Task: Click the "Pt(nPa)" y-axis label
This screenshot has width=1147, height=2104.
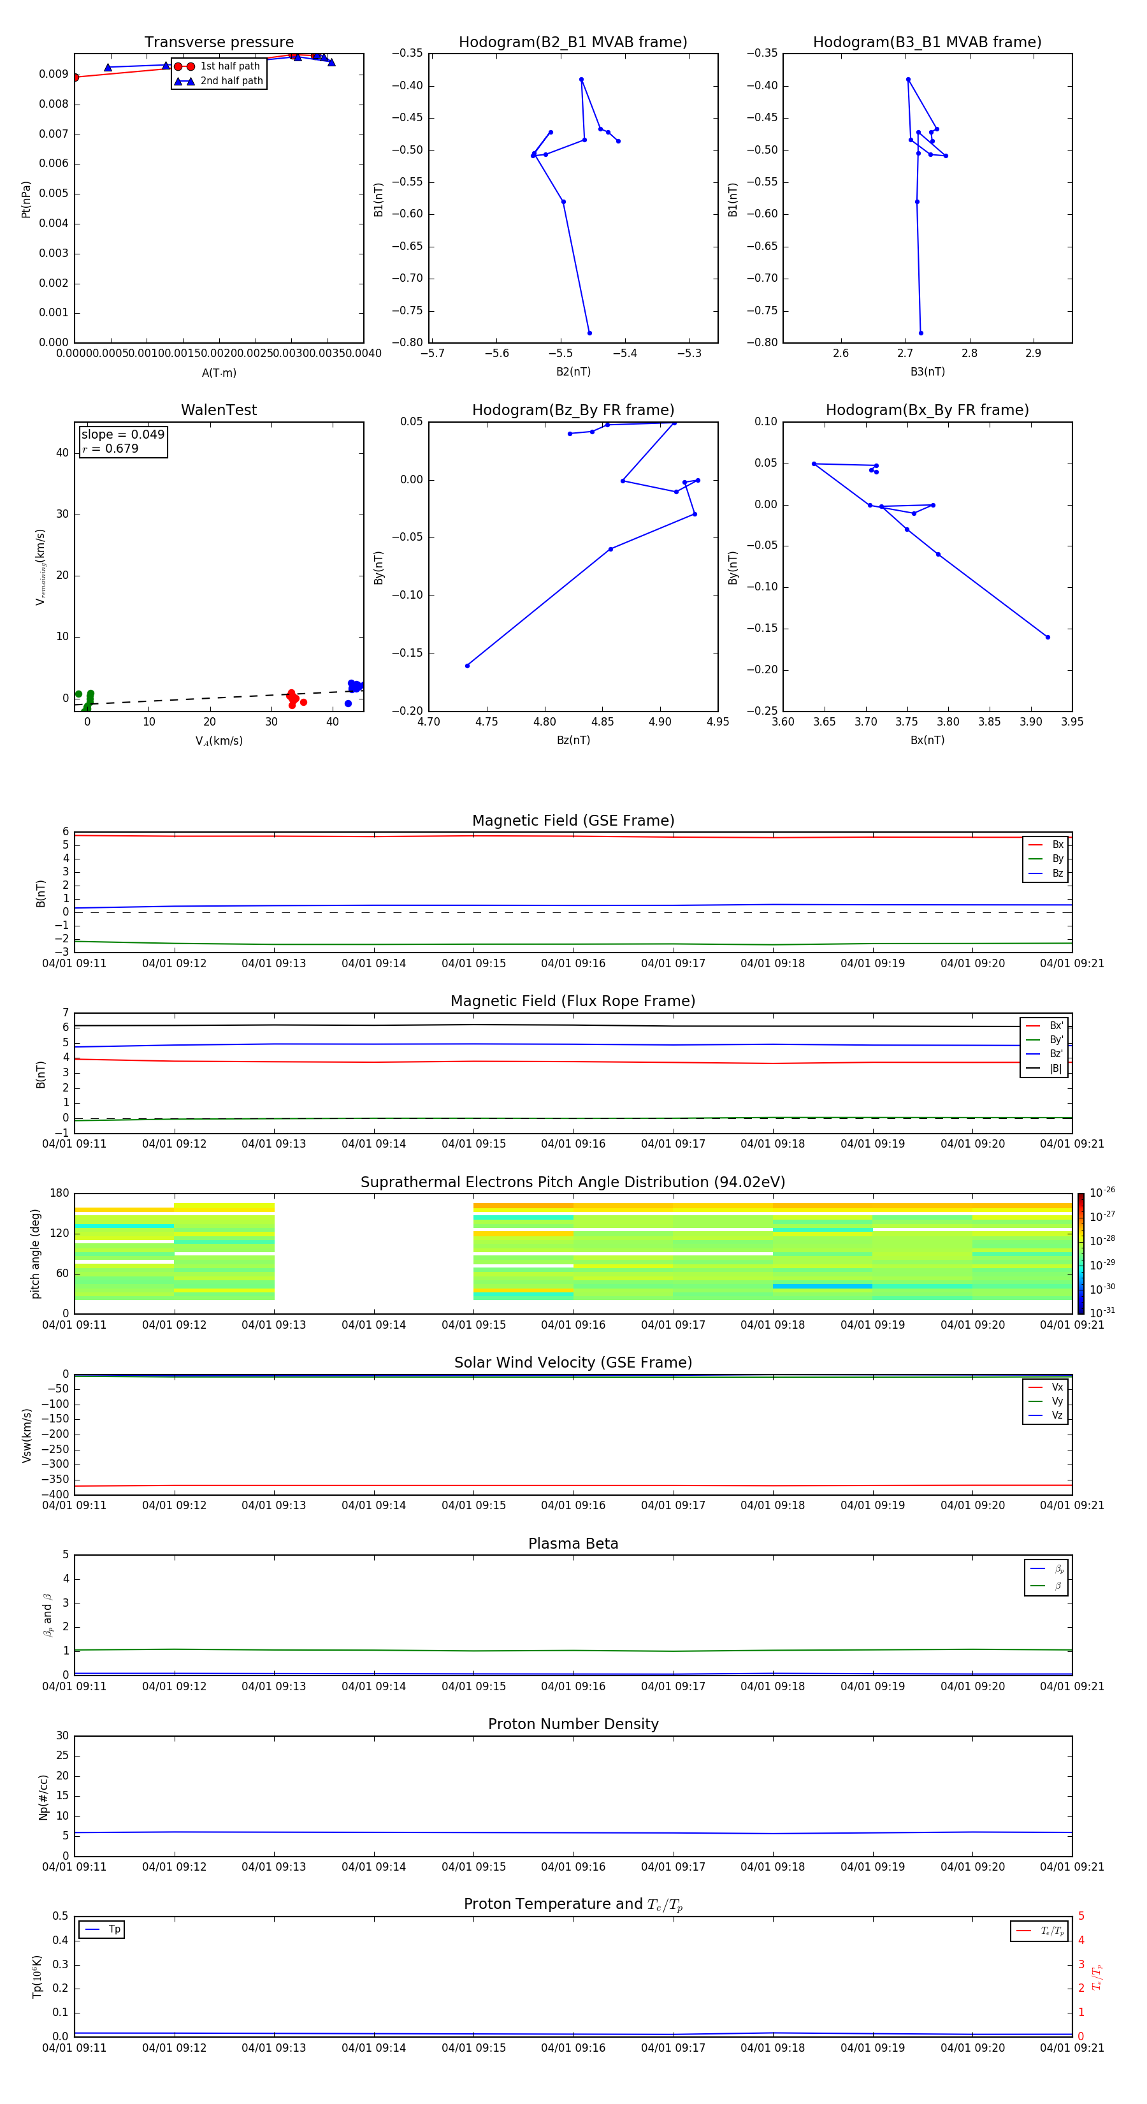Action: click(x=26, y=200)
